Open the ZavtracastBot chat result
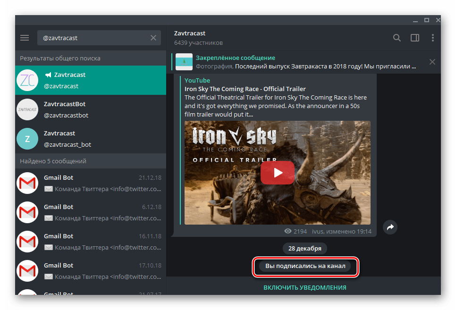Image resolution: width=456 pixels, height=310 pixels. pyautogui.click(x=91, y=109)
